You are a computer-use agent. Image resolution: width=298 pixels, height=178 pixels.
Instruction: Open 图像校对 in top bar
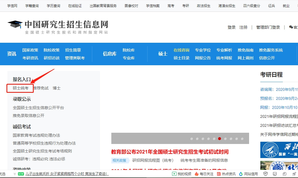pos(131,6)
